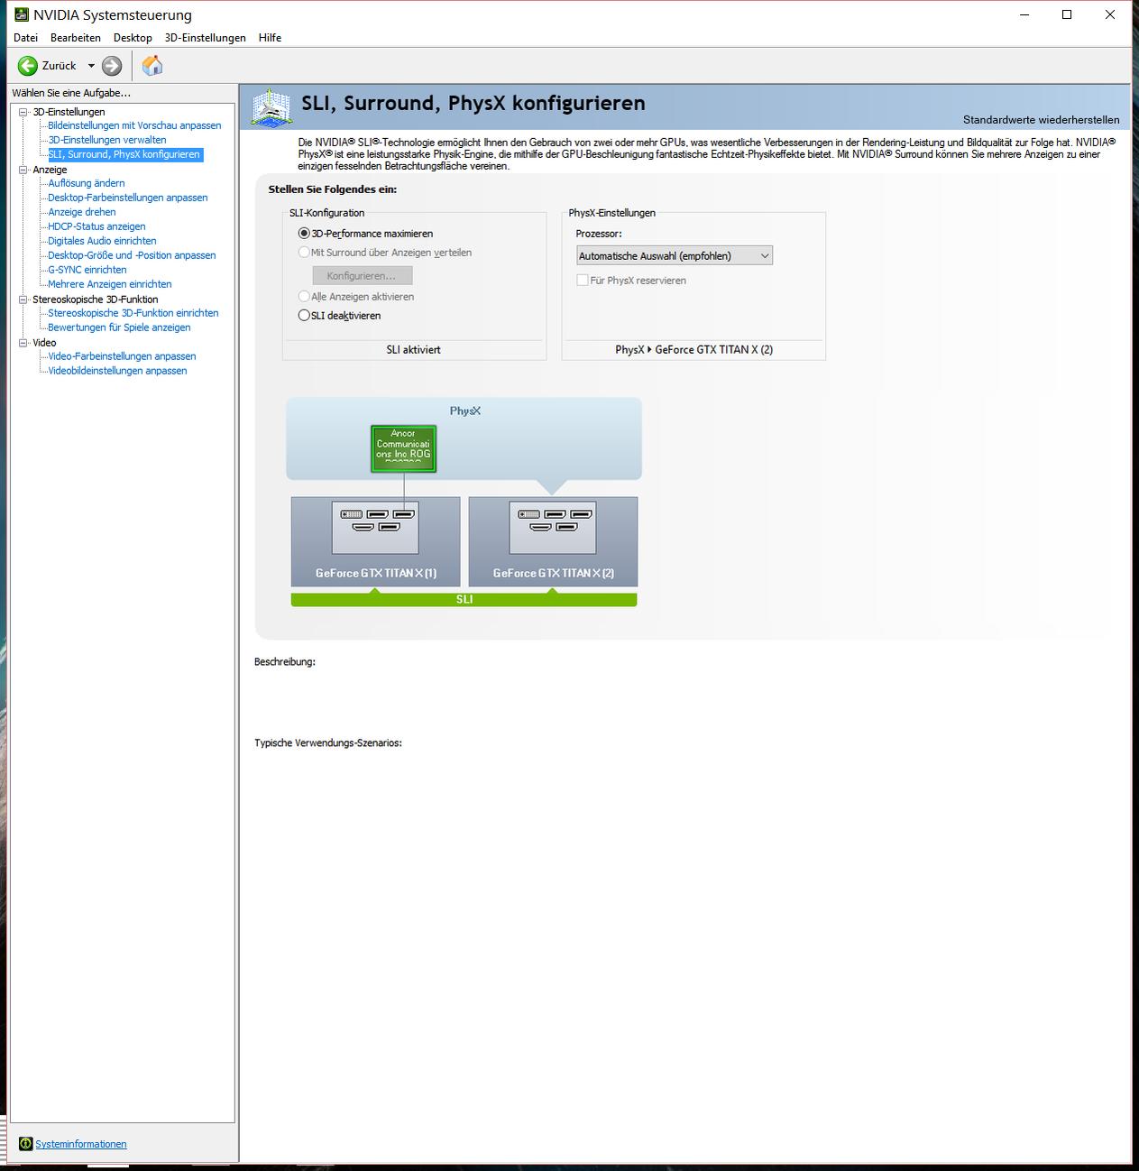Screen dimensions: 1139x1171
Task: Click the green Zurück back arrow icon
Action: 28,66
